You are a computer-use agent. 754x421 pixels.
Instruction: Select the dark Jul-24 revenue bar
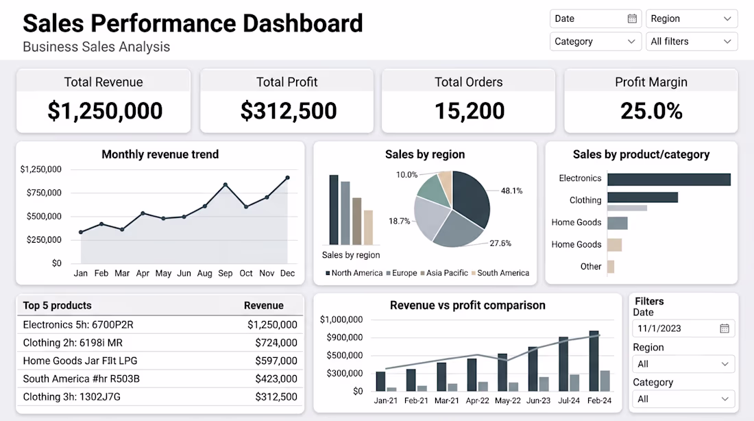tap(563, 364)
